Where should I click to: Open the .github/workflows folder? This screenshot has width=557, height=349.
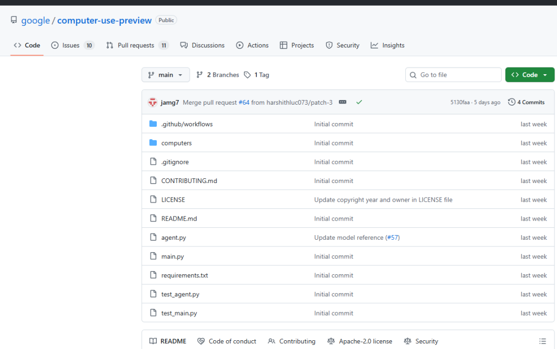point(187,124)
